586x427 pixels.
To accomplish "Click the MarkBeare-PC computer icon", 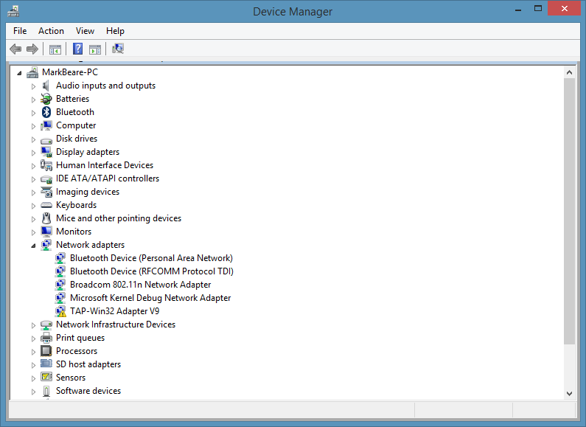I will (32, 72).
